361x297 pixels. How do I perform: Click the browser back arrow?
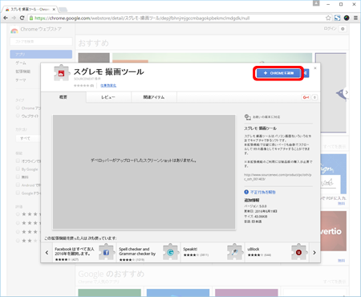[6, 18]
